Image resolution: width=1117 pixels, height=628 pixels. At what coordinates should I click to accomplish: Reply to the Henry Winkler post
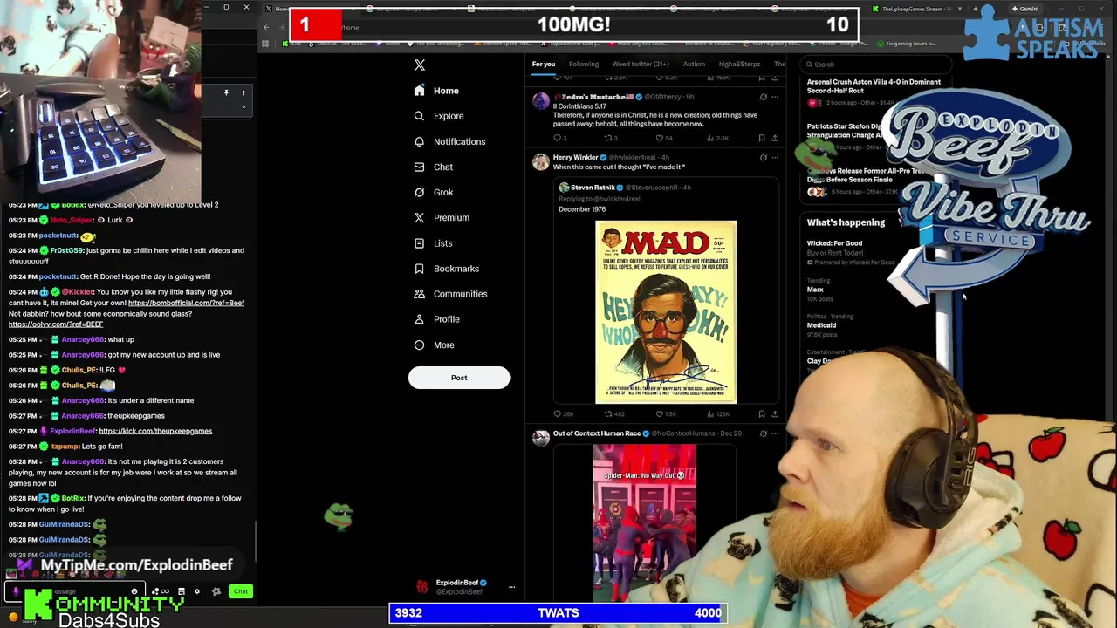point(562,414)
